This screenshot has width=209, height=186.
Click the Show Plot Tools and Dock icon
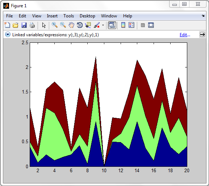151,25
